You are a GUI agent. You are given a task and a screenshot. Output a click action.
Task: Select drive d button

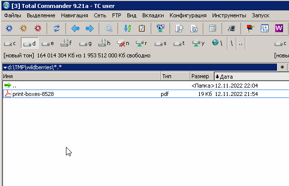(x=29, y=44)
